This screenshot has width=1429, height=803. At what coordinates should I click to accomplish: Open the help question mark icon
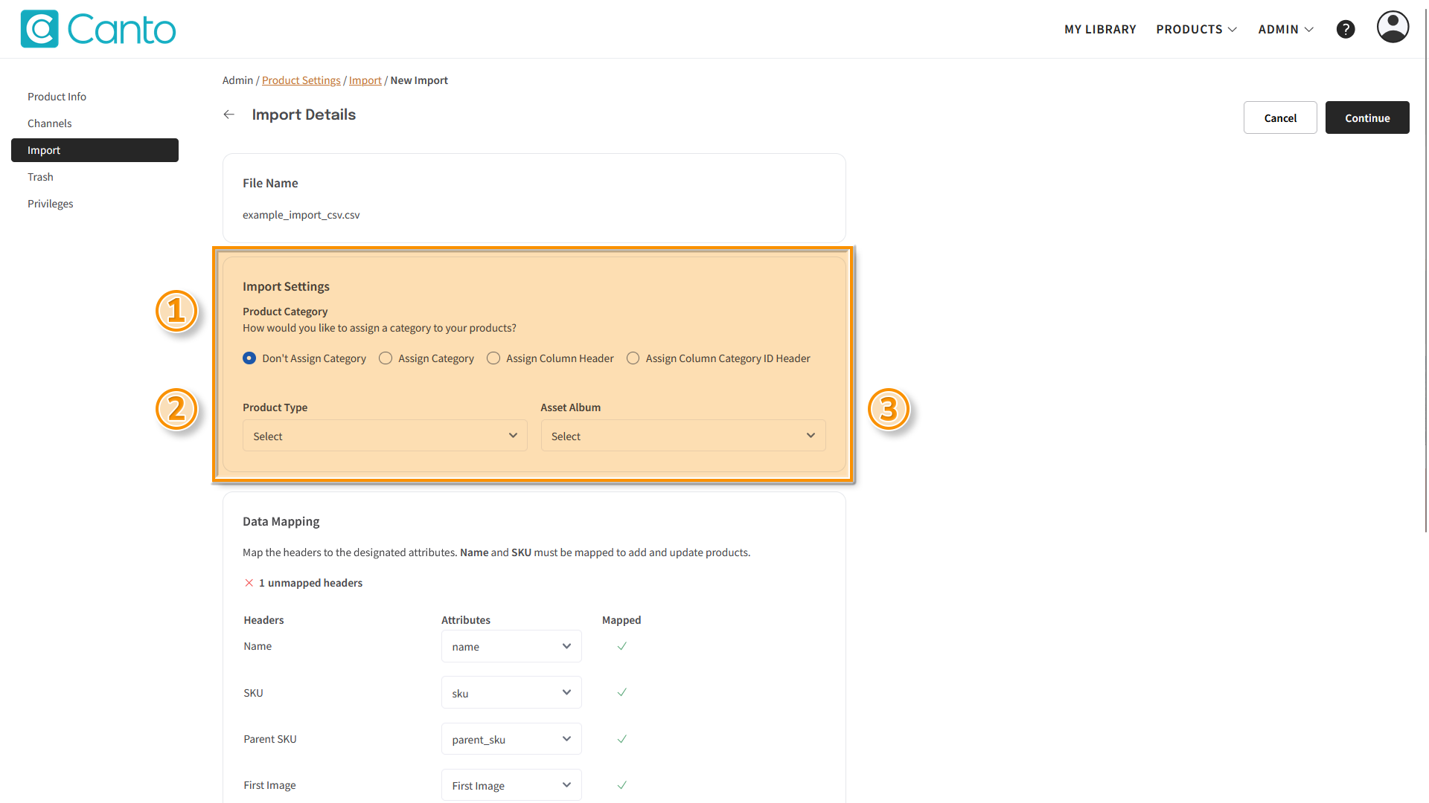coord(1345,29)
